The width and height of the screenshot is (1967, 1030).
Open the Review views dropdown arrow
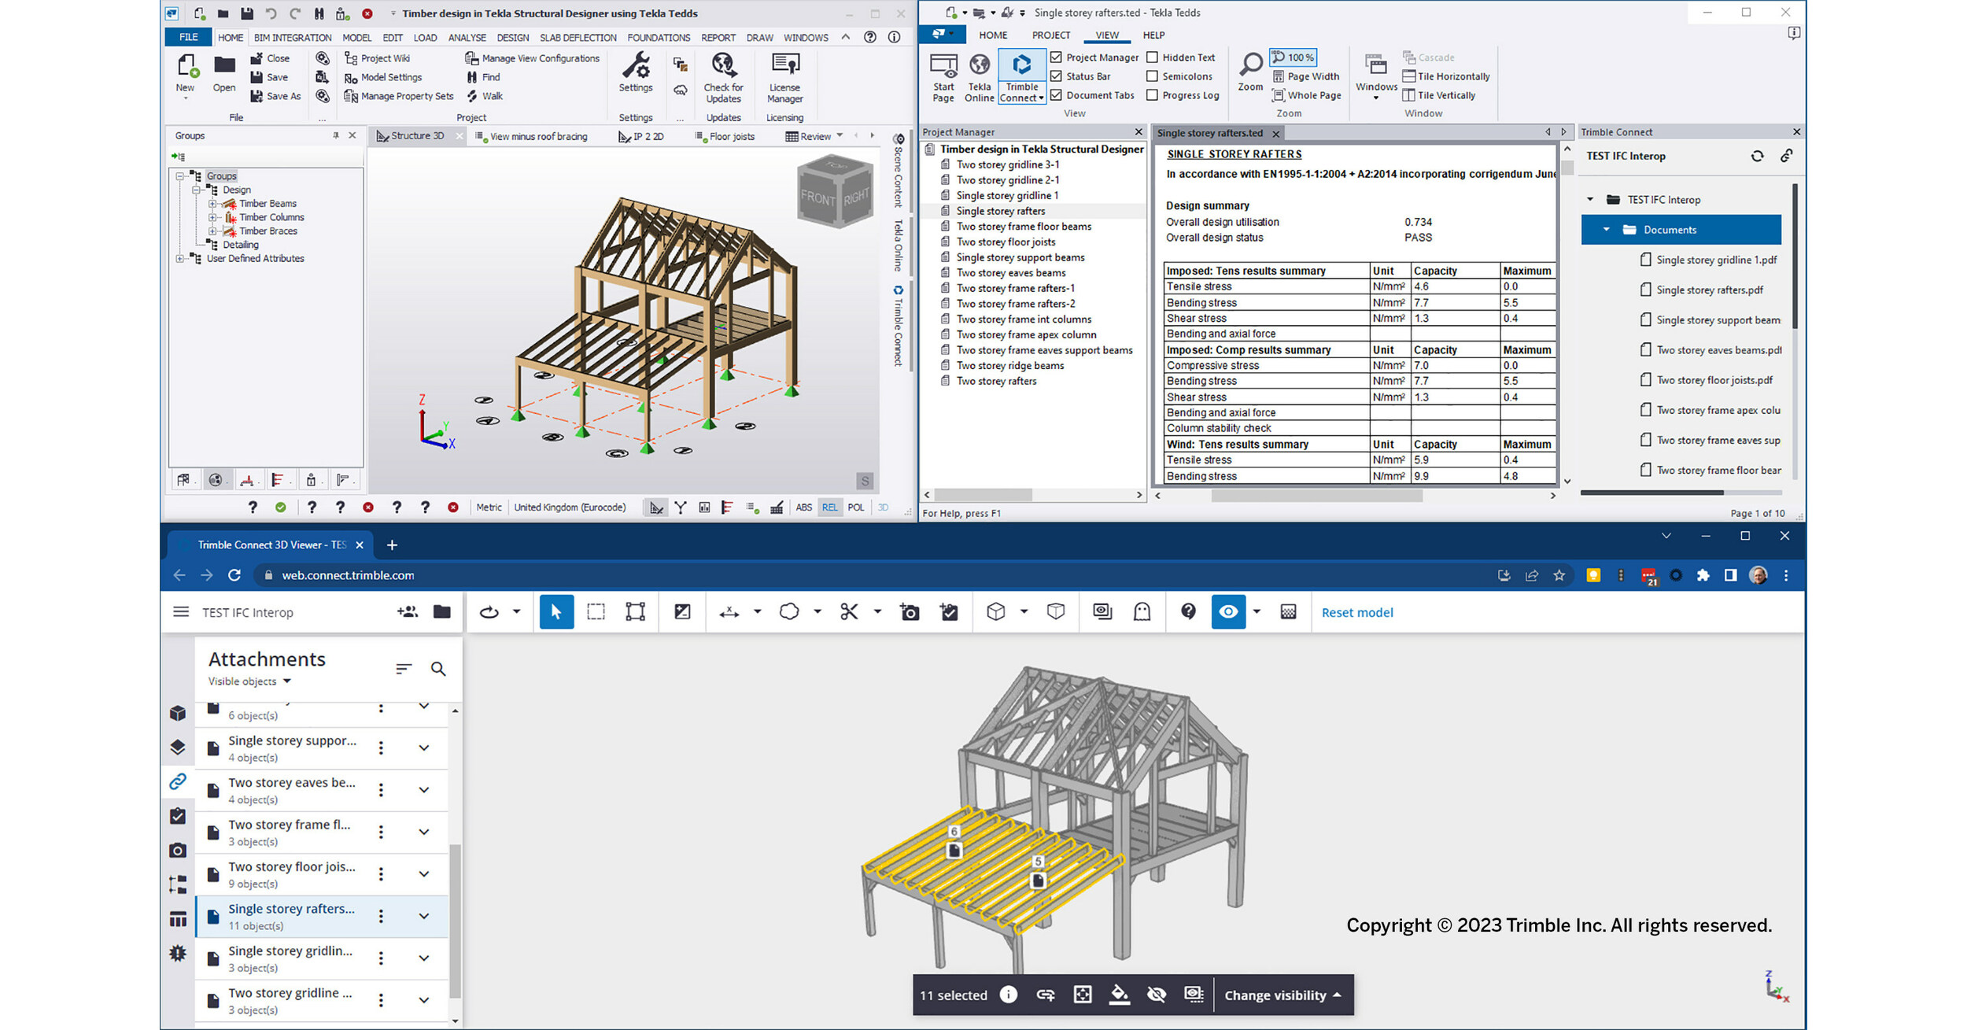click(x=840, y=135)
